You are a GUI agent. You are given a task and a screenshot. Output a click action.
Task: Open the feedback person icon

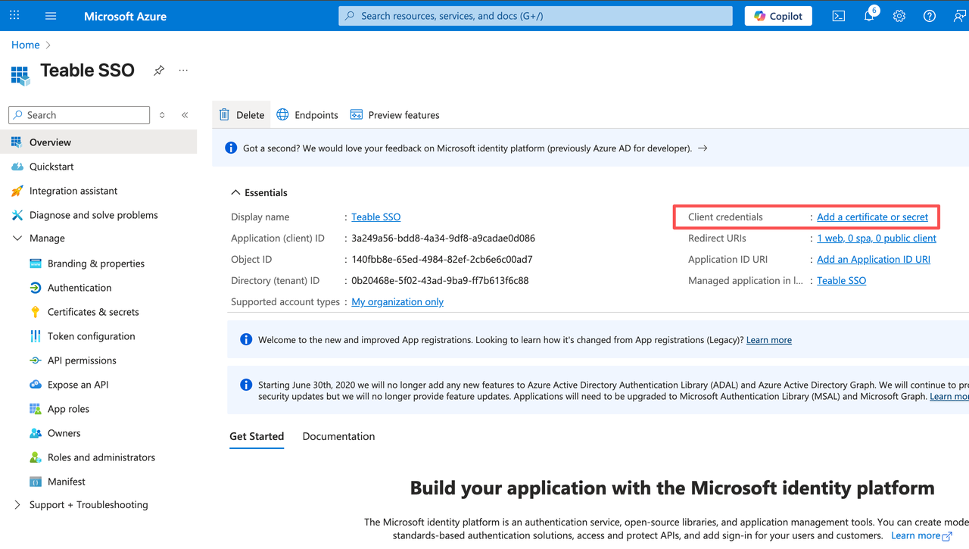(959, 16)
